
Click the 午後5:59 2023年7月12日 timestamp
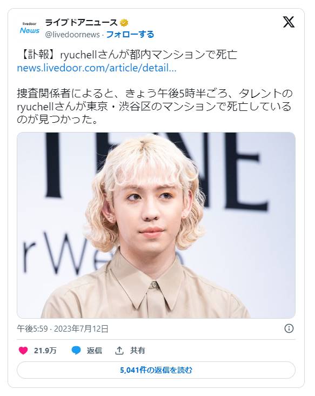click(63, 328)
